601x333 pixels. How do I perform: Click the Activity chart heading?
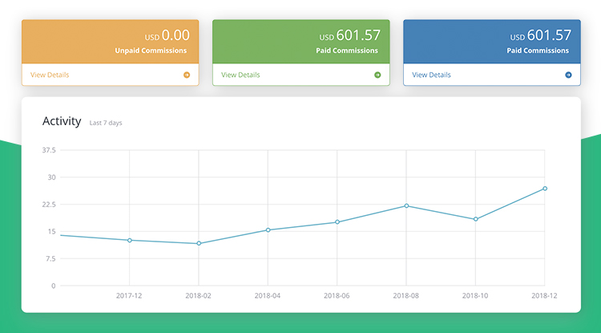coord(62,121)
